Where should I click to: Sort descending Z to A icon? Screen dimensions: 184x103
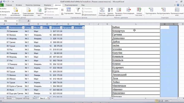coord(62,14)
